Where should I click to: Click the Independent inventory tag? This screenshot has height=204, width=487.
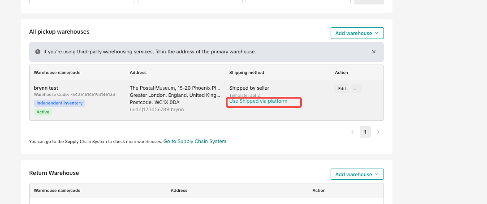(x=60, y=103)
